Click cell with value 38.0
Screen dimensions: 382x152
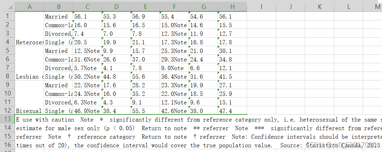(x=203, y=111)
